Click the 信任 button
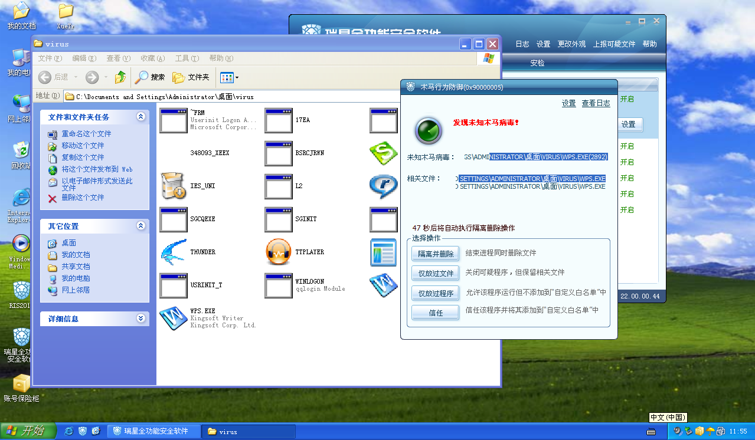Image resolution: width=755 pixels, height=440 pixels. (436, 313)
